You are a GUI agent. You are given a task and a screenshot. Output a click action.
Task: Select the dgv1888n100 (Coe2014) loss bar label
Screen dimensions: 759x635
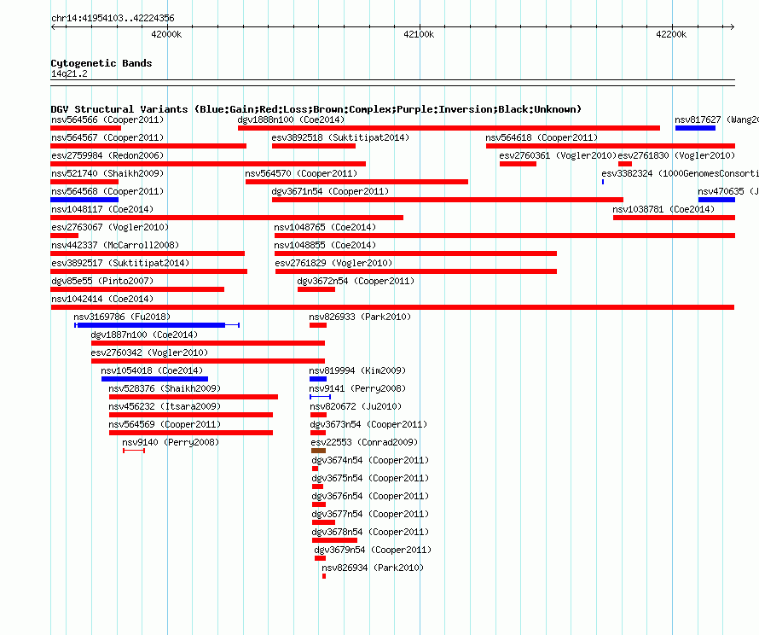click(x=291, y=119)
